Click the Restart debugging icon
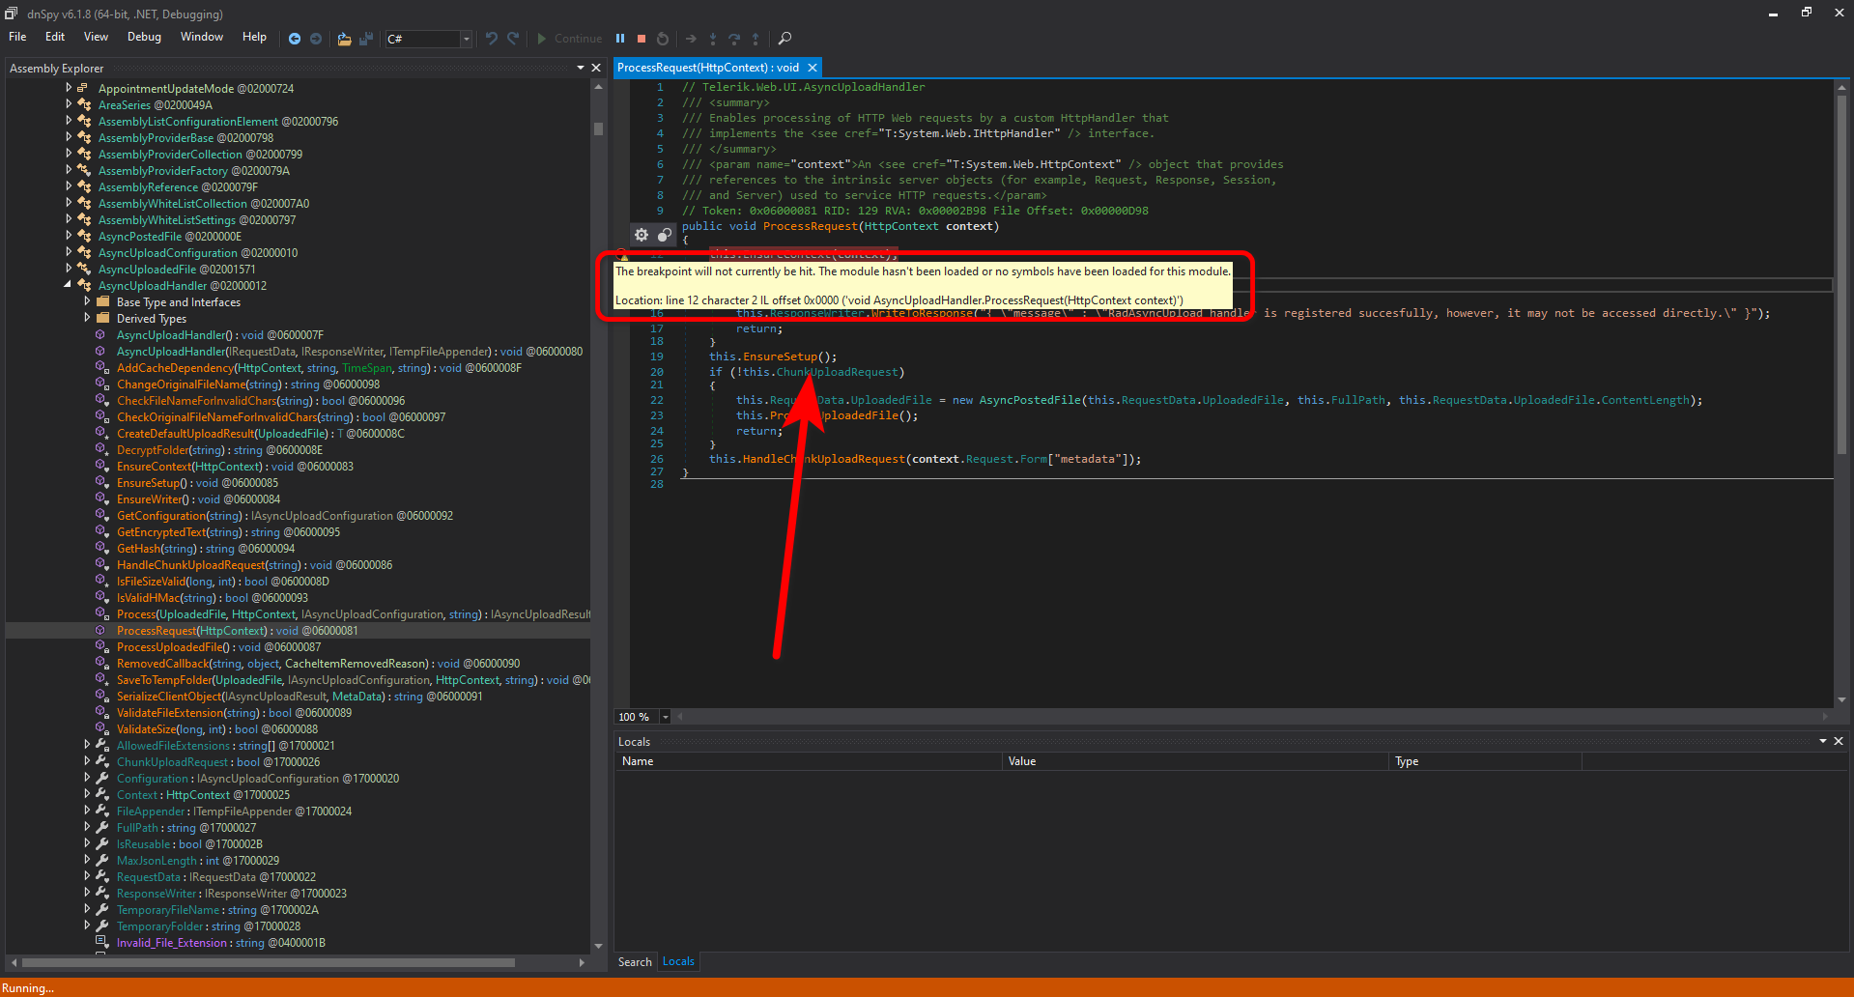The image size is (1854, 997). click(x=663, y=39)
